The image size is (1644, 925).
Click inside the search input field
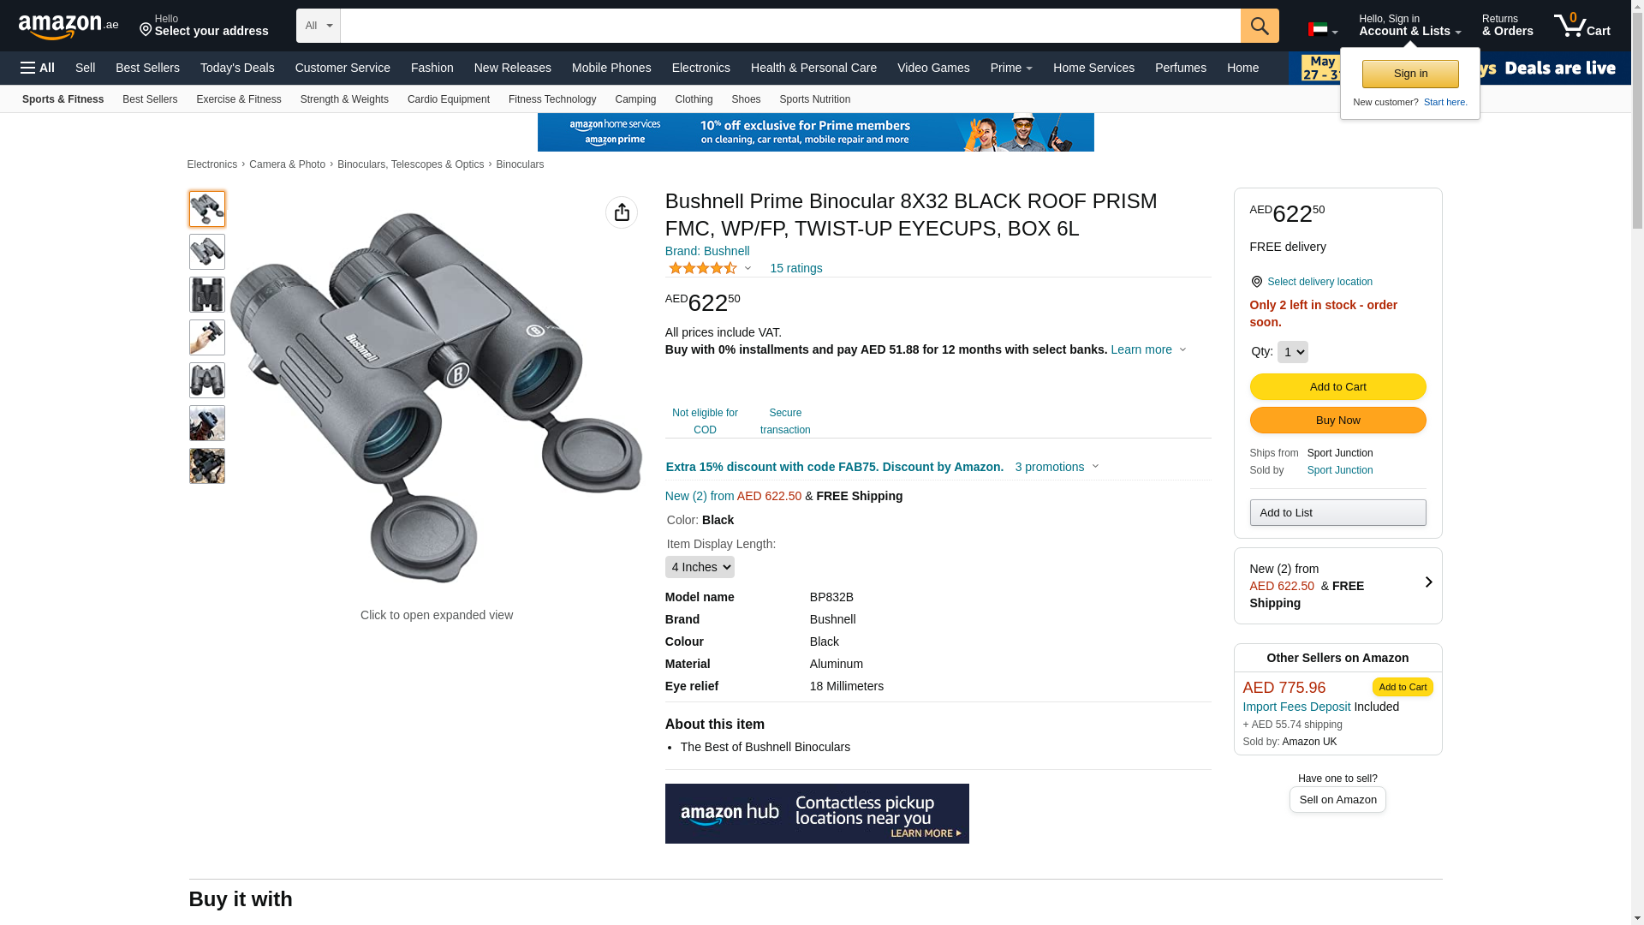pyautogui.click(x=789, y=26)
